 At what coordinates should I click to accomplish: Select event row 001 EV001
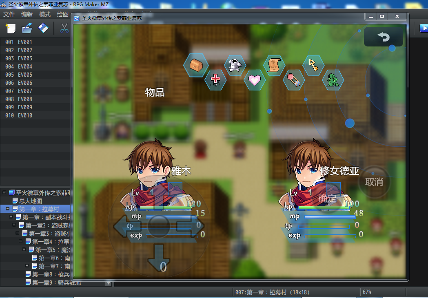[x=35, y=42]
